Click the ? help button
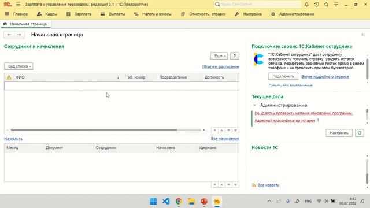 pos(235,56)
